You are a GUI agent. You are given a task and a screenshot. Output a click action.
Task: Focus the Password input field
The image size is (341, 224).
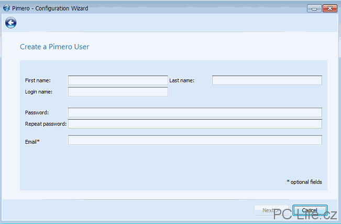point(195,112)
